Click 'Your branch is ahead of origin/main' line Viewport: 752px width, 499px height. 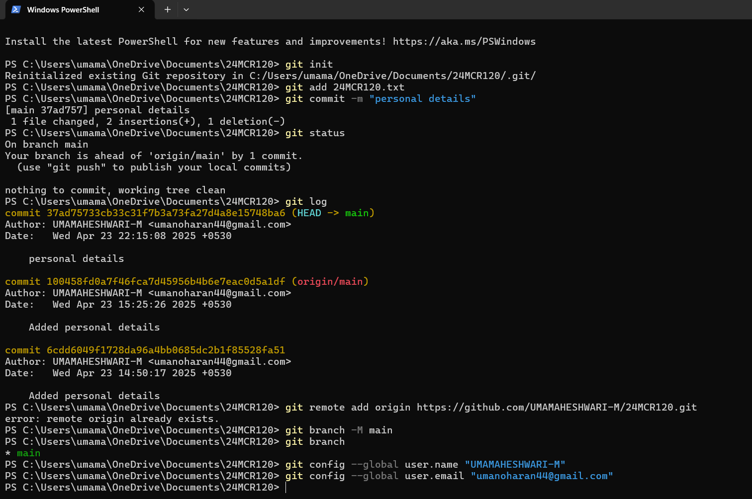(x=154, y=156)
